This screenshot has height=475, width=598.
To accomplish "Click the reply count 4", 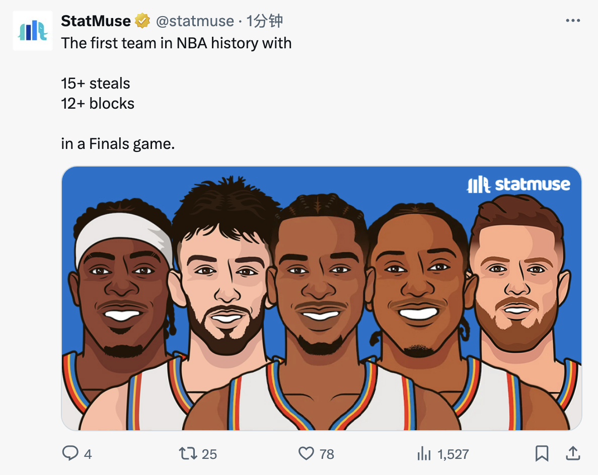I will tap(88, 454).
